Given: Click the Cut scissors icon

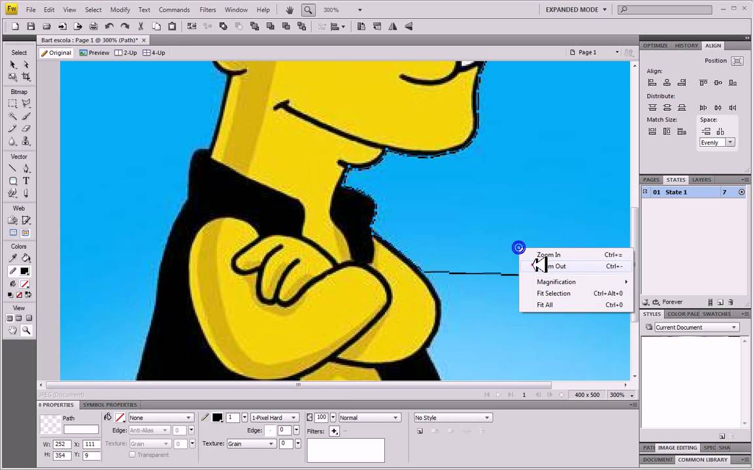Looking at the screenshot, I should tap(141, 26).
